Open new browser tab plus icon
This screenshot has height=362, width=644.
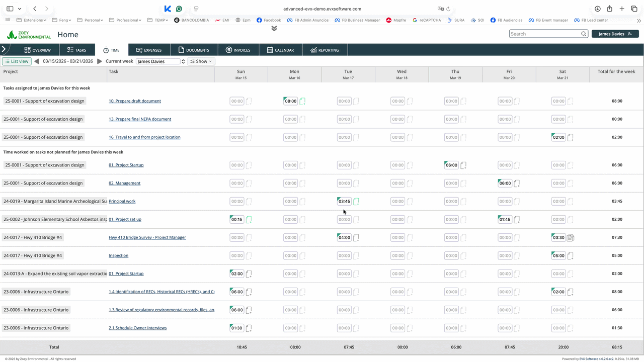coord(622,9)
